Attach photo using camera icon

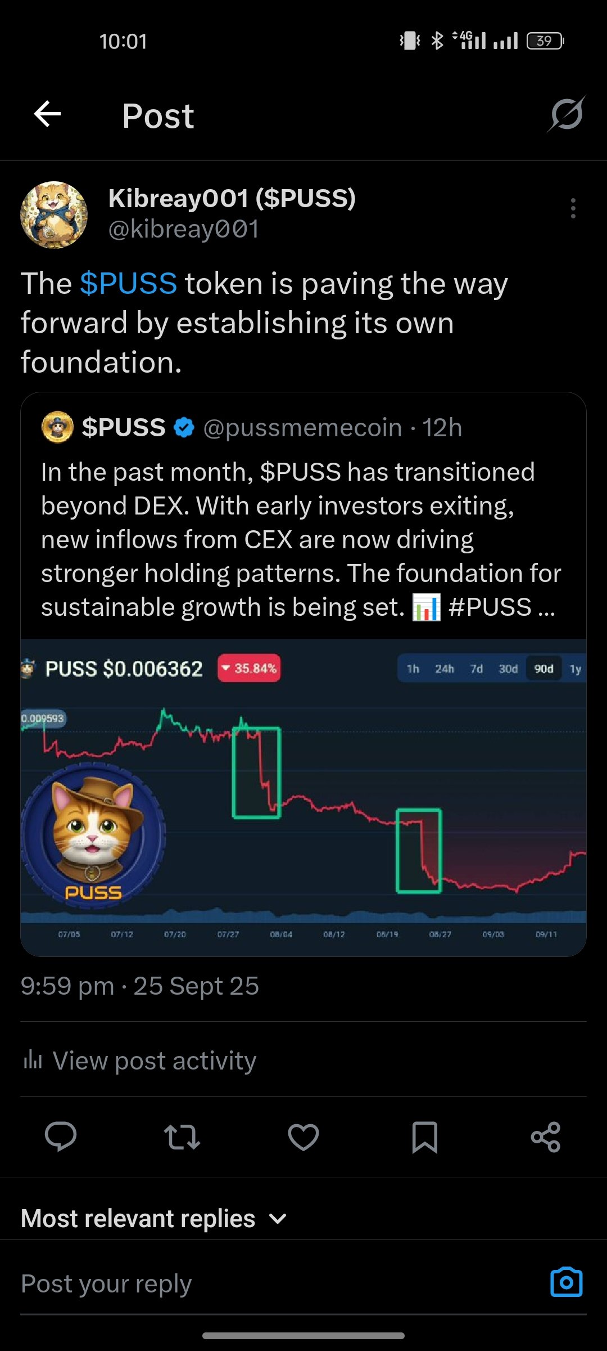tap(566, 1283)
